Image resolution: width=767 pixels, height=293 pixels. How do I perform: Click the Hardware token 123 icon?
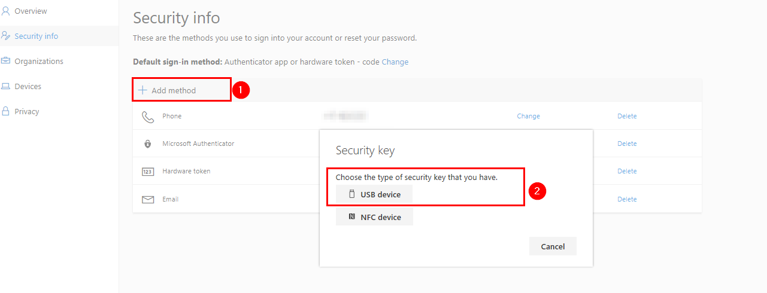(148, 172)
